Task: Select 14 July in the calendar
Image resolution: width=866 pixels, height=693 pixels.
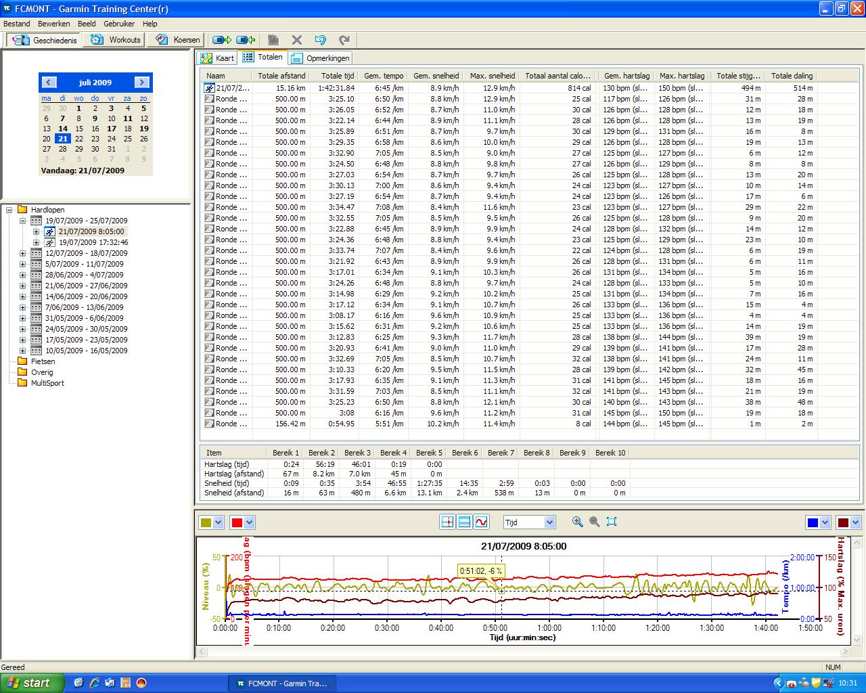Action: [63, 129]
